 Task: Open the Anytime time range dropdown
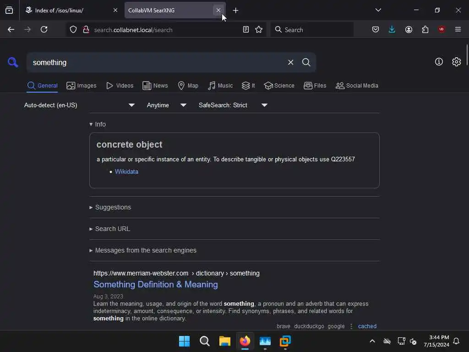[167, 105]
